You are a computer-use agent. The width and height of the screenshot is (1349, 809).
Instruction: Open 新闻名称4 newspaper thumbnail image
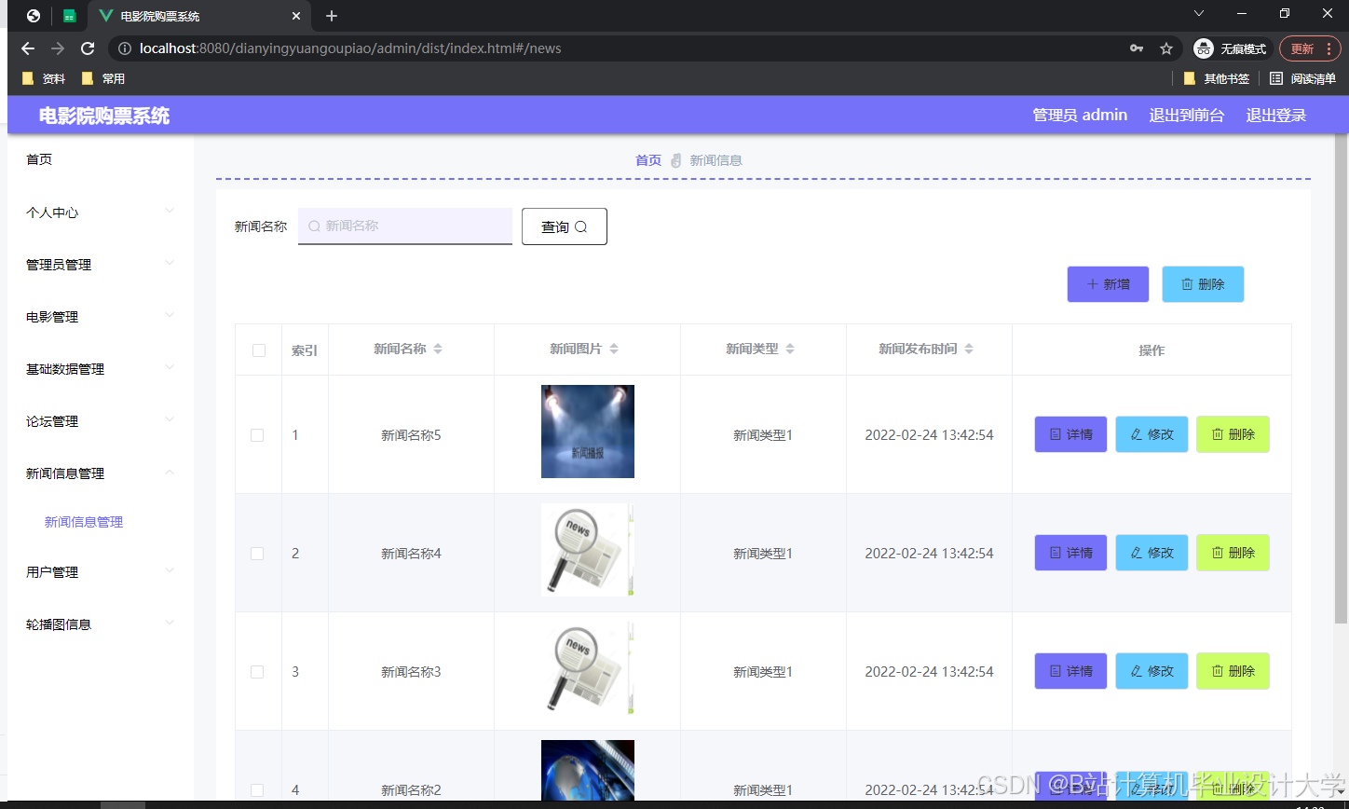[588, 550]
